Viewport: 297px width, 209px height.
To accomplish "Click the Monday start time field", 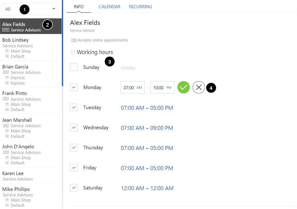I will tap(129, 88).
